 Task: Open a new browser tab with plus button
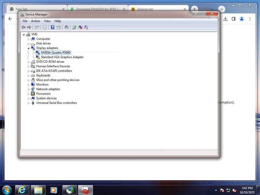point(194,9)
